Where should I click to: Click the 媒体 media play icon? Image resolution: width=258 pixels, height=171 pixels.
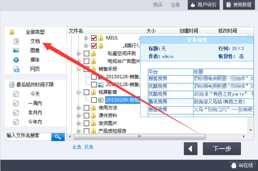(x=16, y=60)
